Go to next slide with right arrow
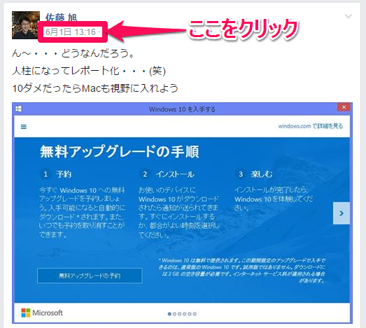Viewport: 366px width, 328px height. 342,213
